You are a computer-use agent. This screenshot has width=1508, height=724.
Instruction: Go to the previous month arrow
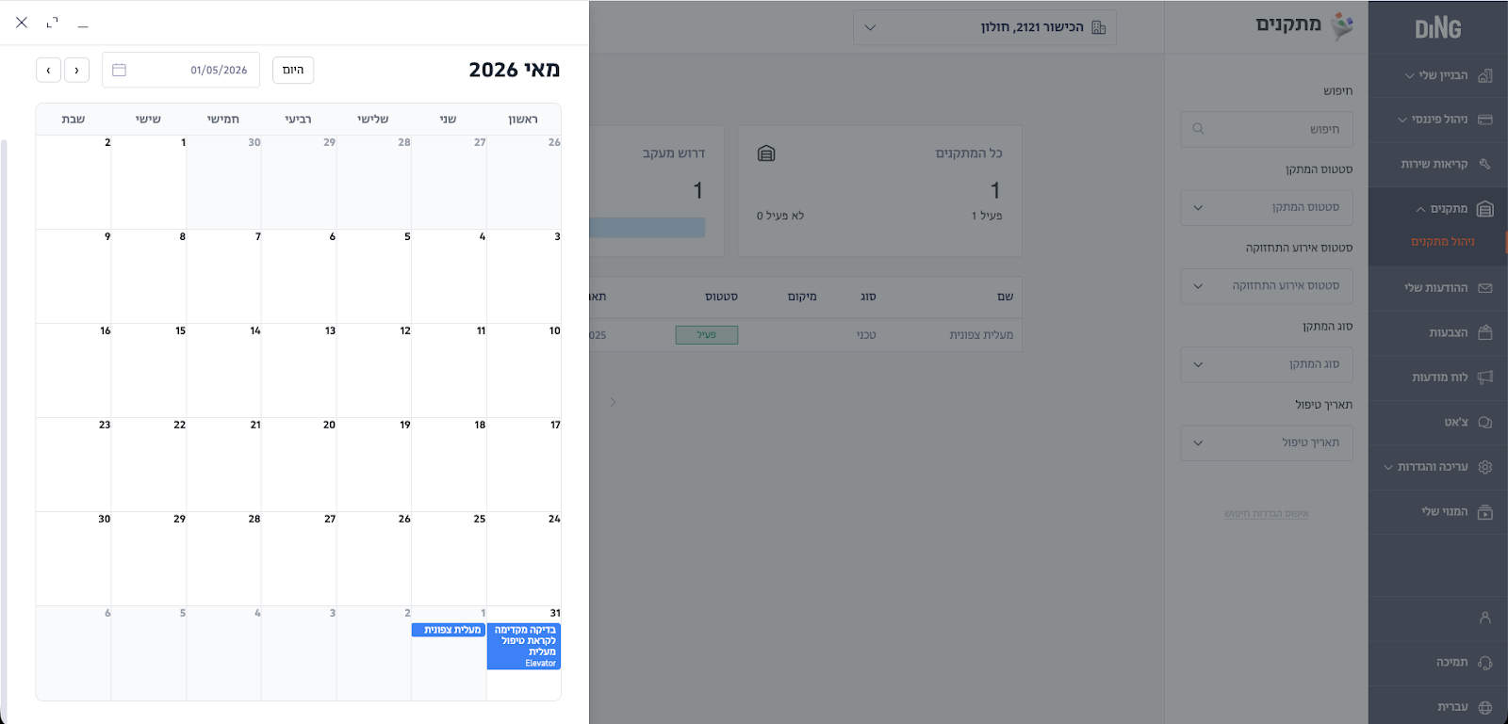point(77,70)
